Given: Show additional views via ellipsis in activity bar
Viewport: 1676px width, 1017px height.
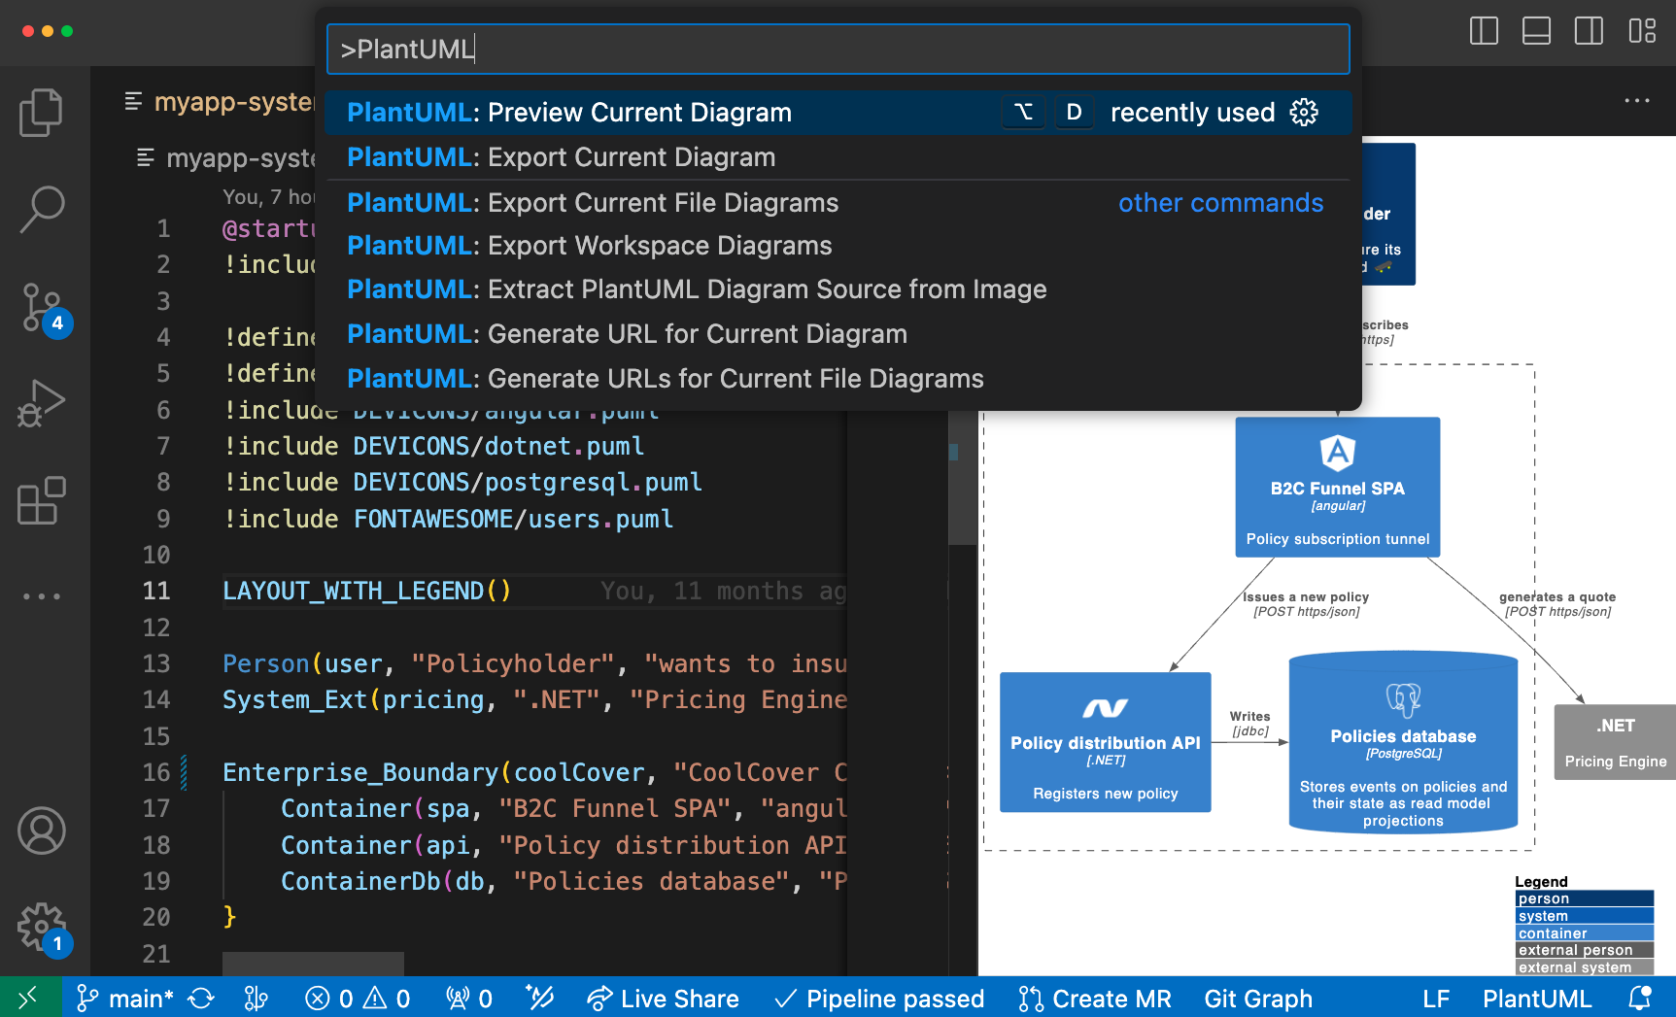Looking at the screenshot, I should tap(42, 596).
